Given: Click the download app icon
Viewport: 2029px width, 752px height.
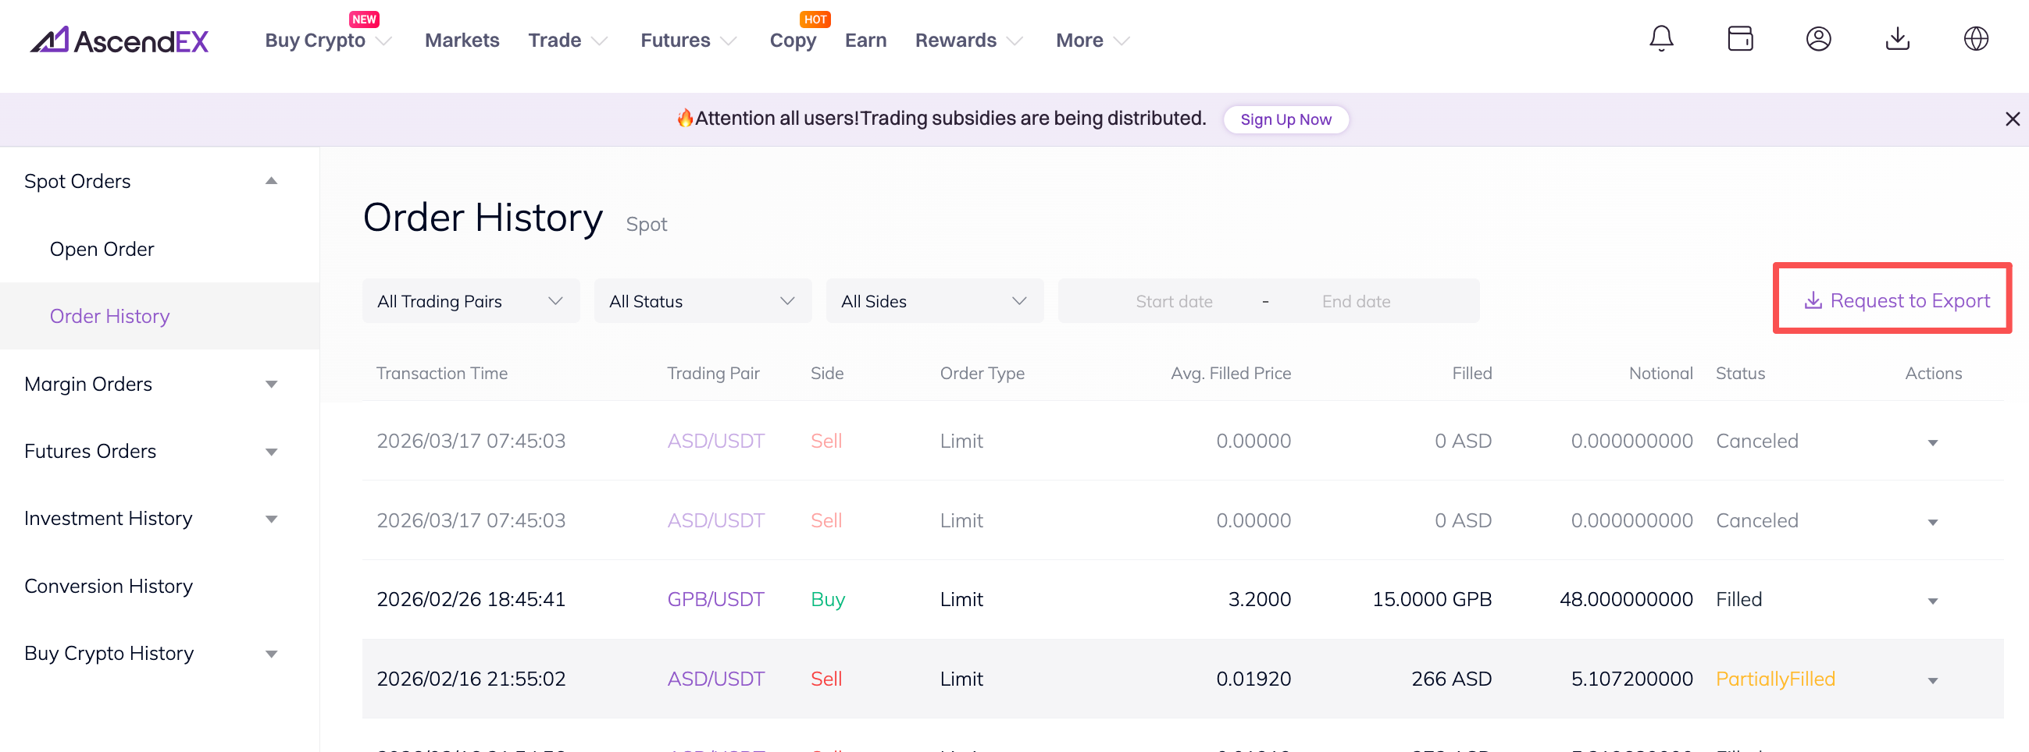Looking at the screenshot, I should coord(1898,38).
